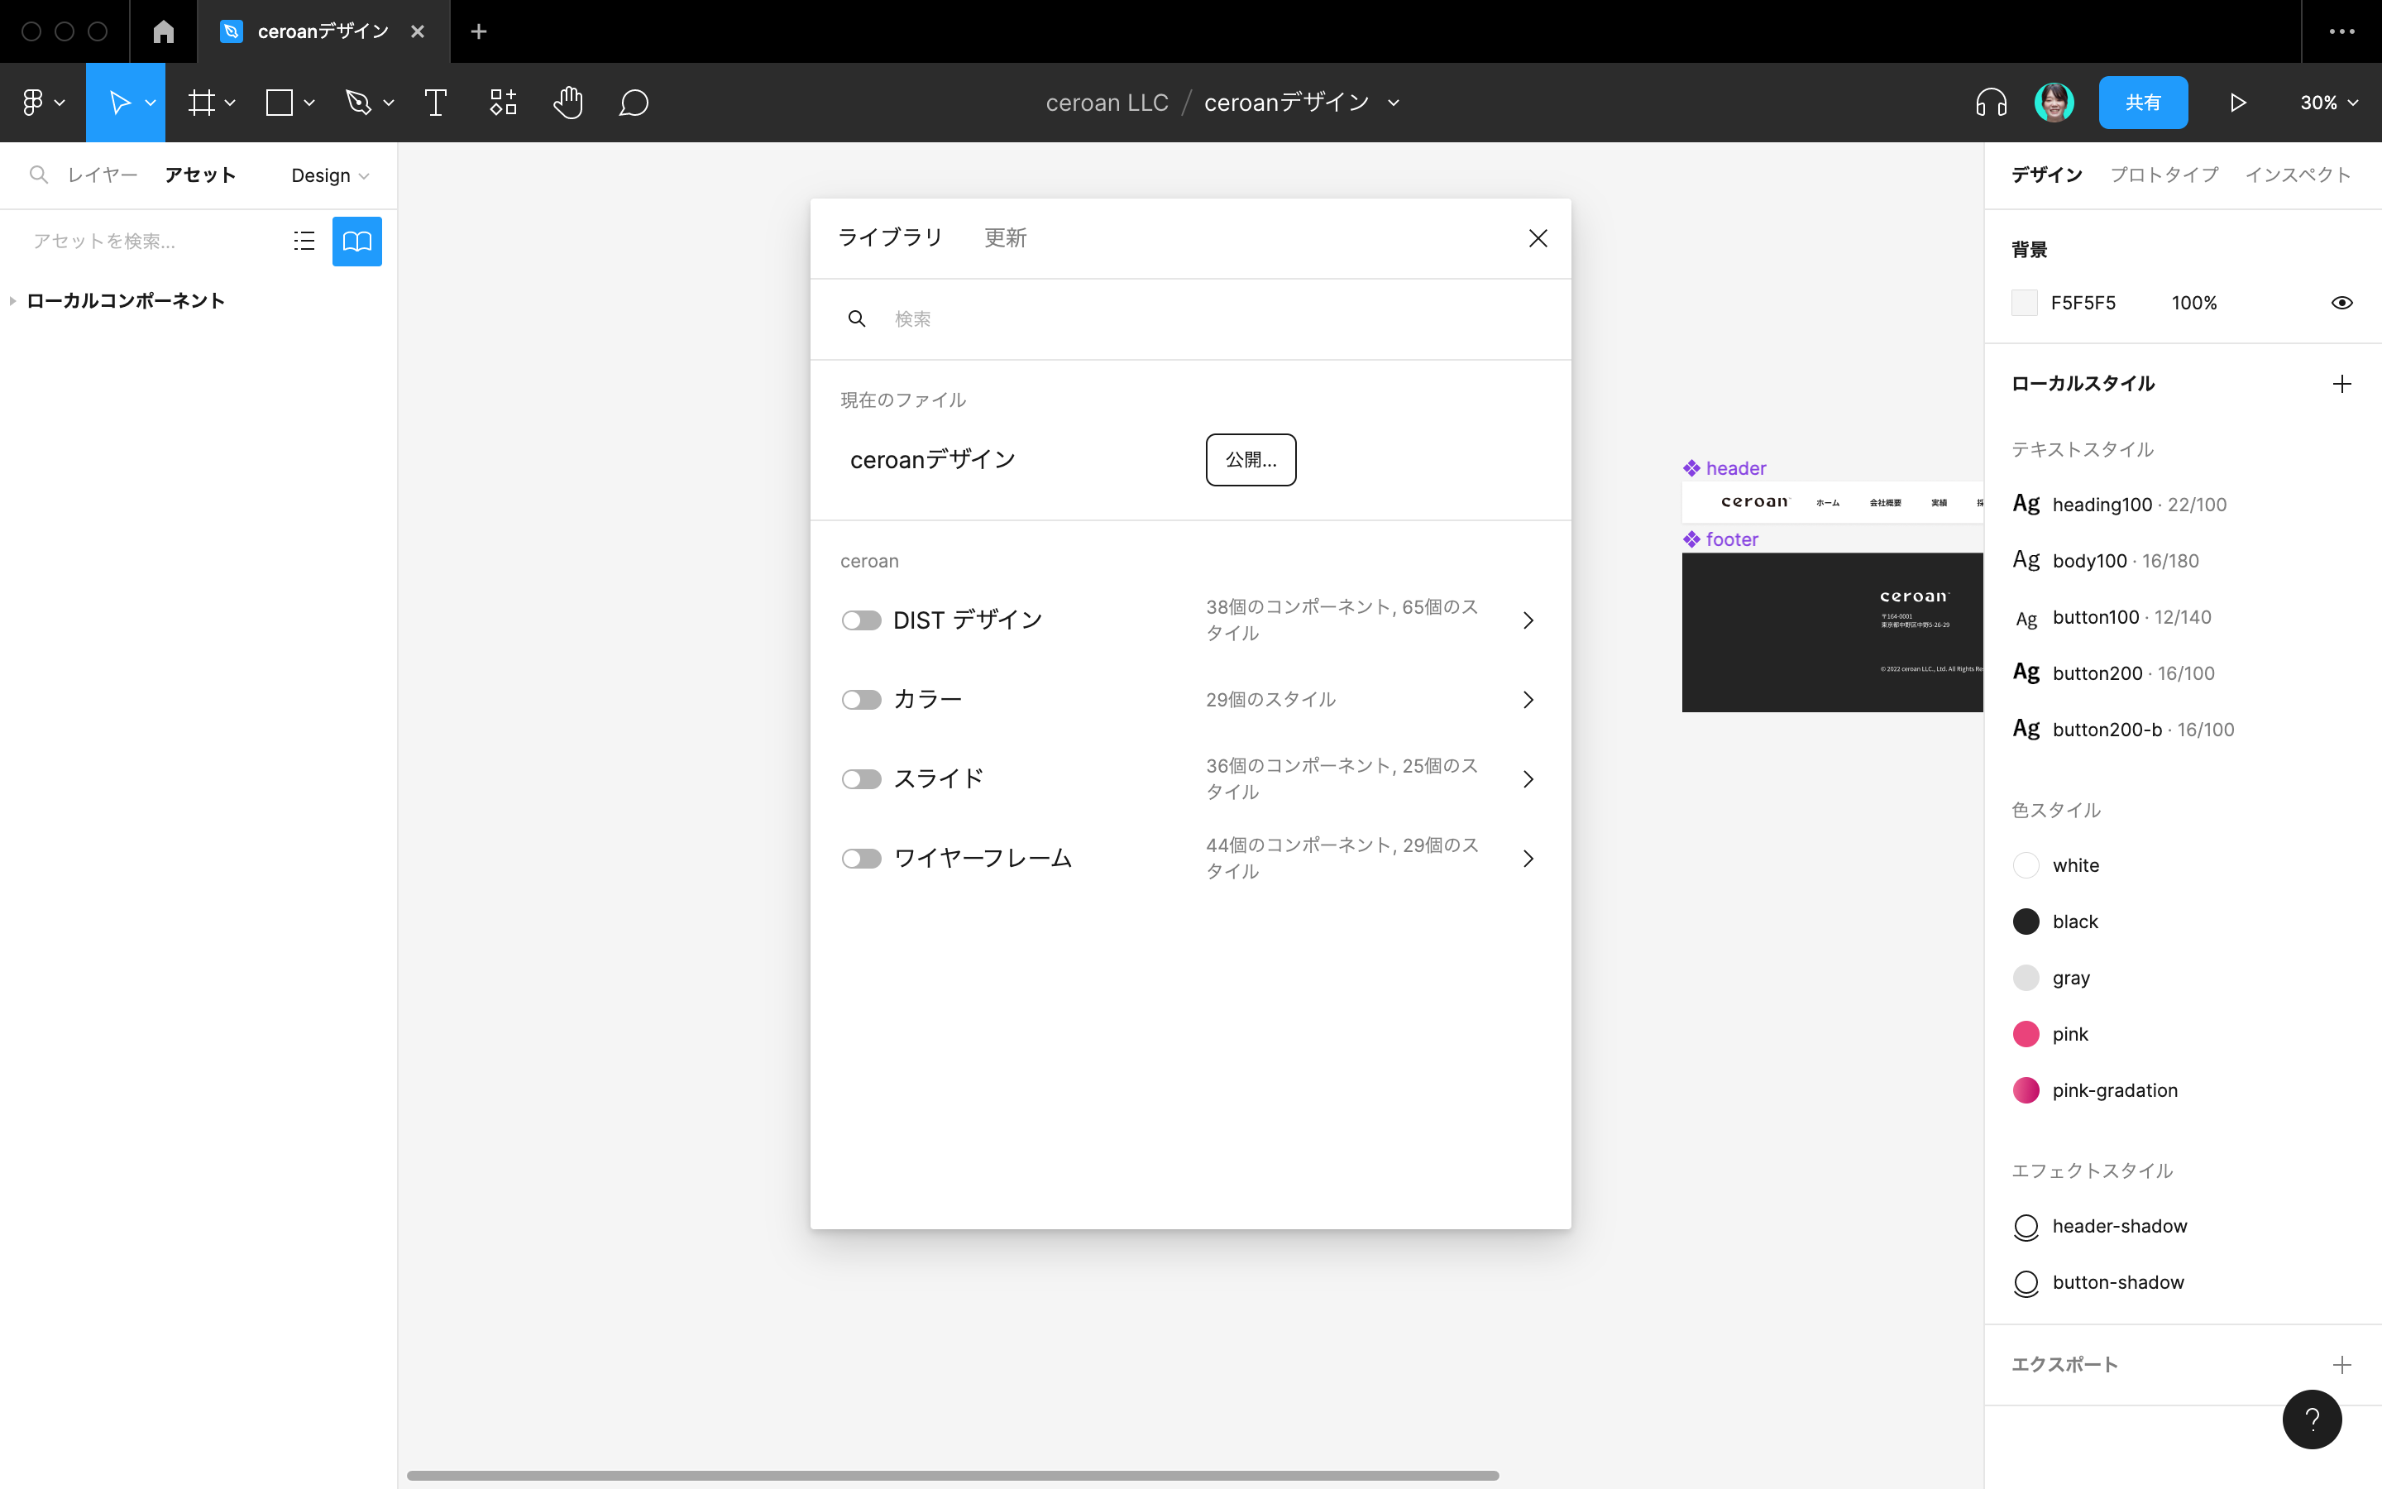Expand ローカルコンポーネント tree item
Screen dimensions: 2382x1489
point(14,300)
